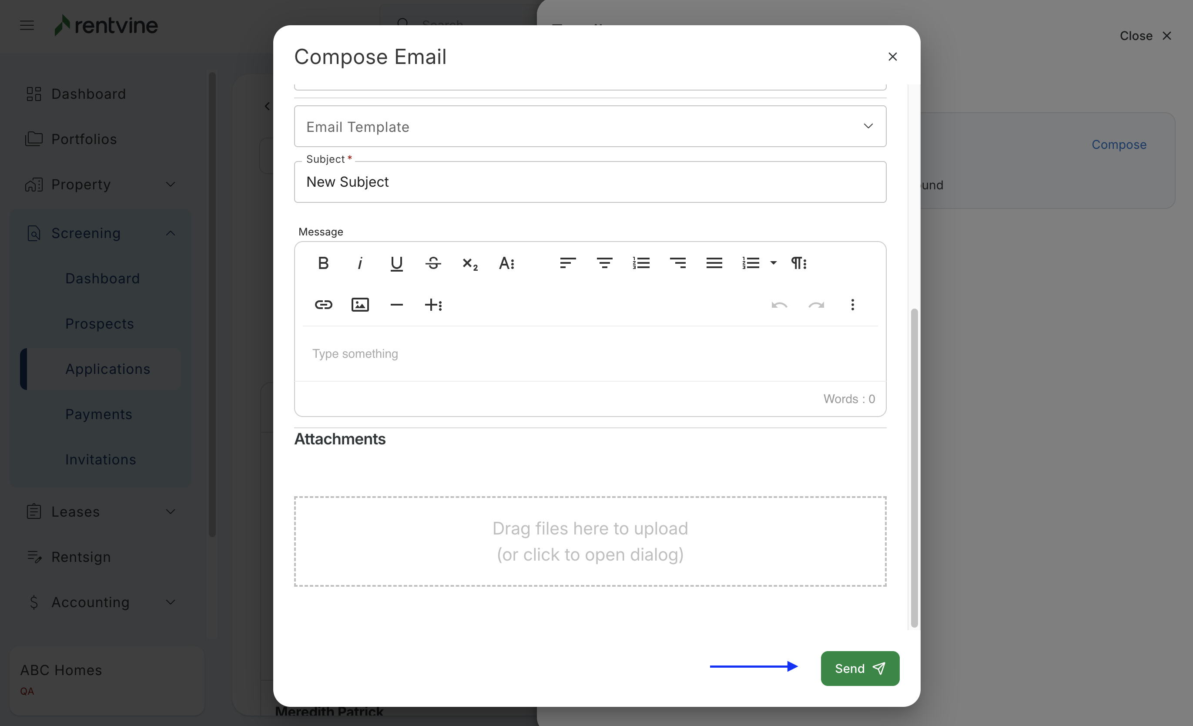Screen dimensions: 1193x726
Task: Go to Prospects under Screening
Action: [100, 323]
